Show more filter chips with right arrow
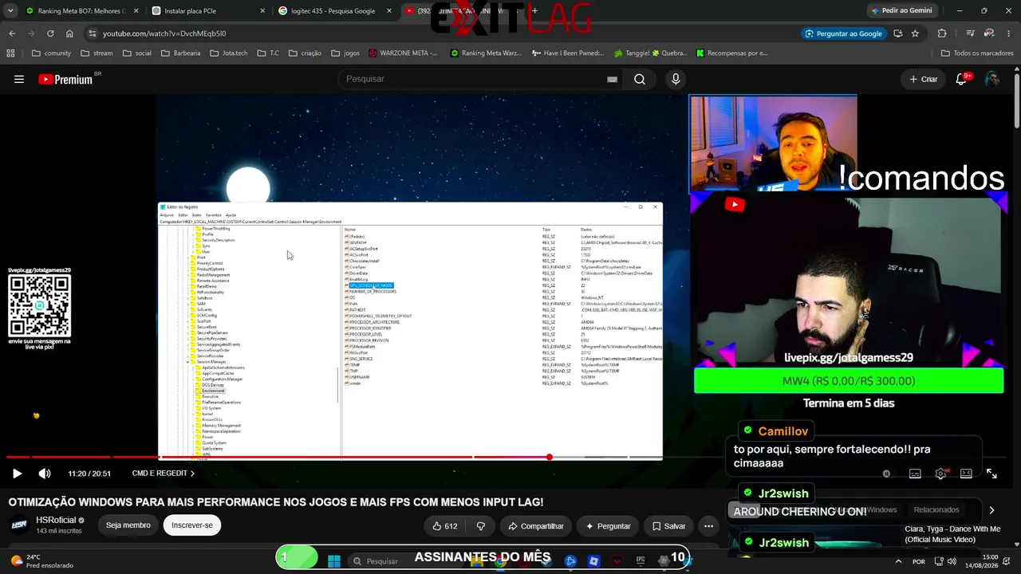1021x574 pixels. click(x=991, y=510)
